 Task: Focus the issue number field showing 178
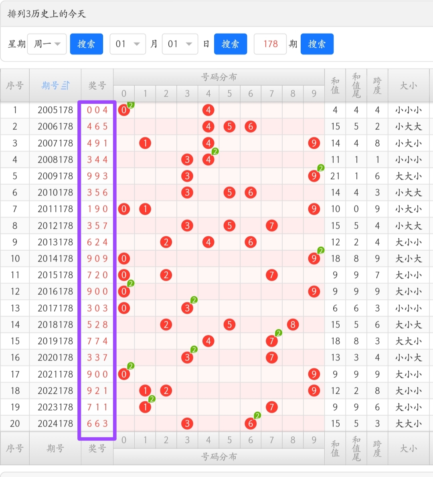[x=270, y=44]
